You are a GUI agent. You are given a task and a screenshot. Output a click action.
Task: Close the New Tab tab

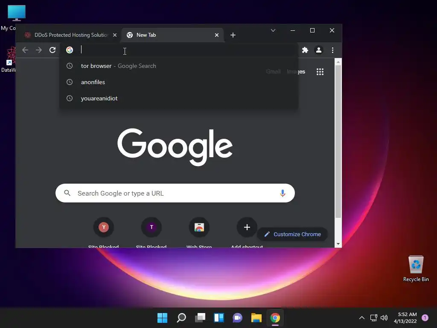pos(217,35)
